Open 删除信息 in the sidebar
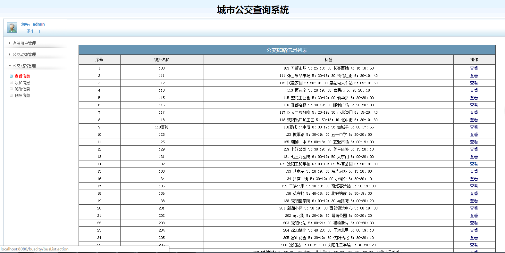Viewport: 505px width, 253px height. point(22,95)
